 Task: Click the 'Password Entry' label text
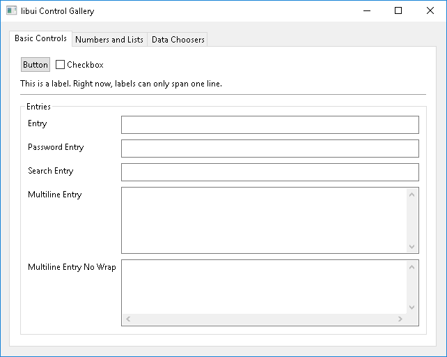point(56,147)
